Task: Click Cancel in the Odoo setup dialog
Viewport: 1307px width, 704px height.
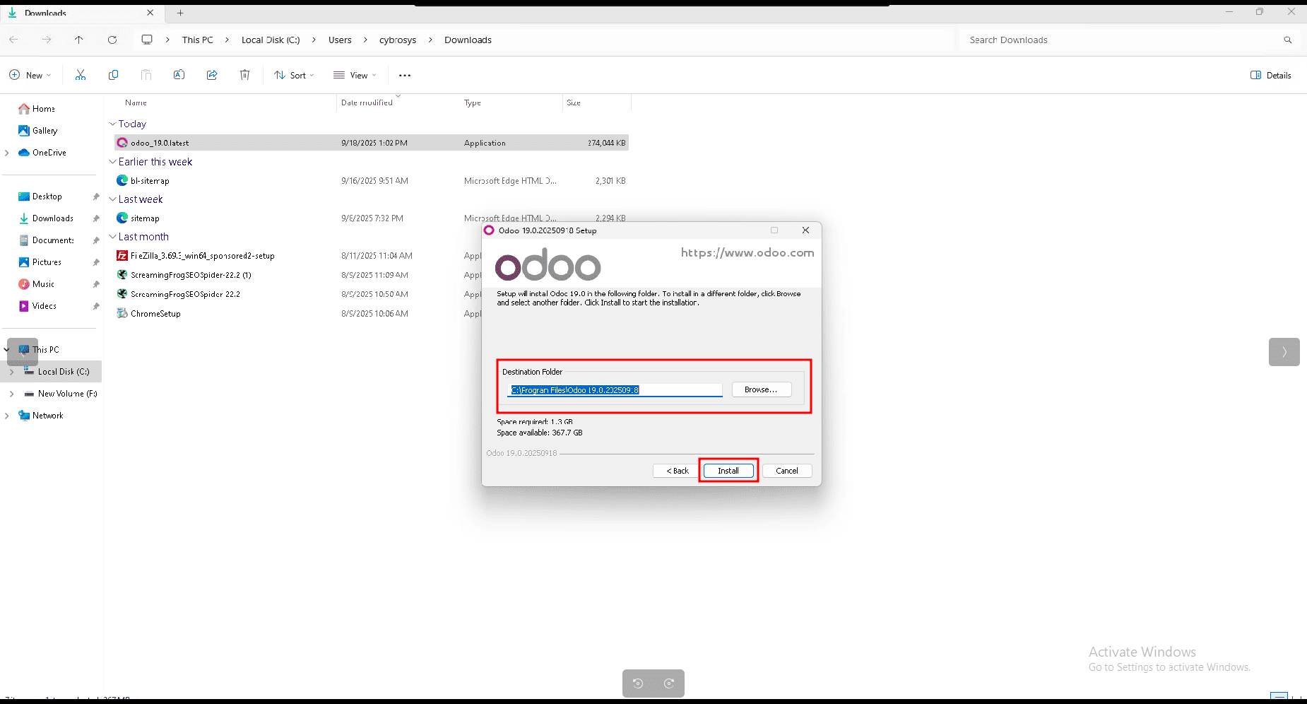Action: pyautogui.click(x=787, y=471)
